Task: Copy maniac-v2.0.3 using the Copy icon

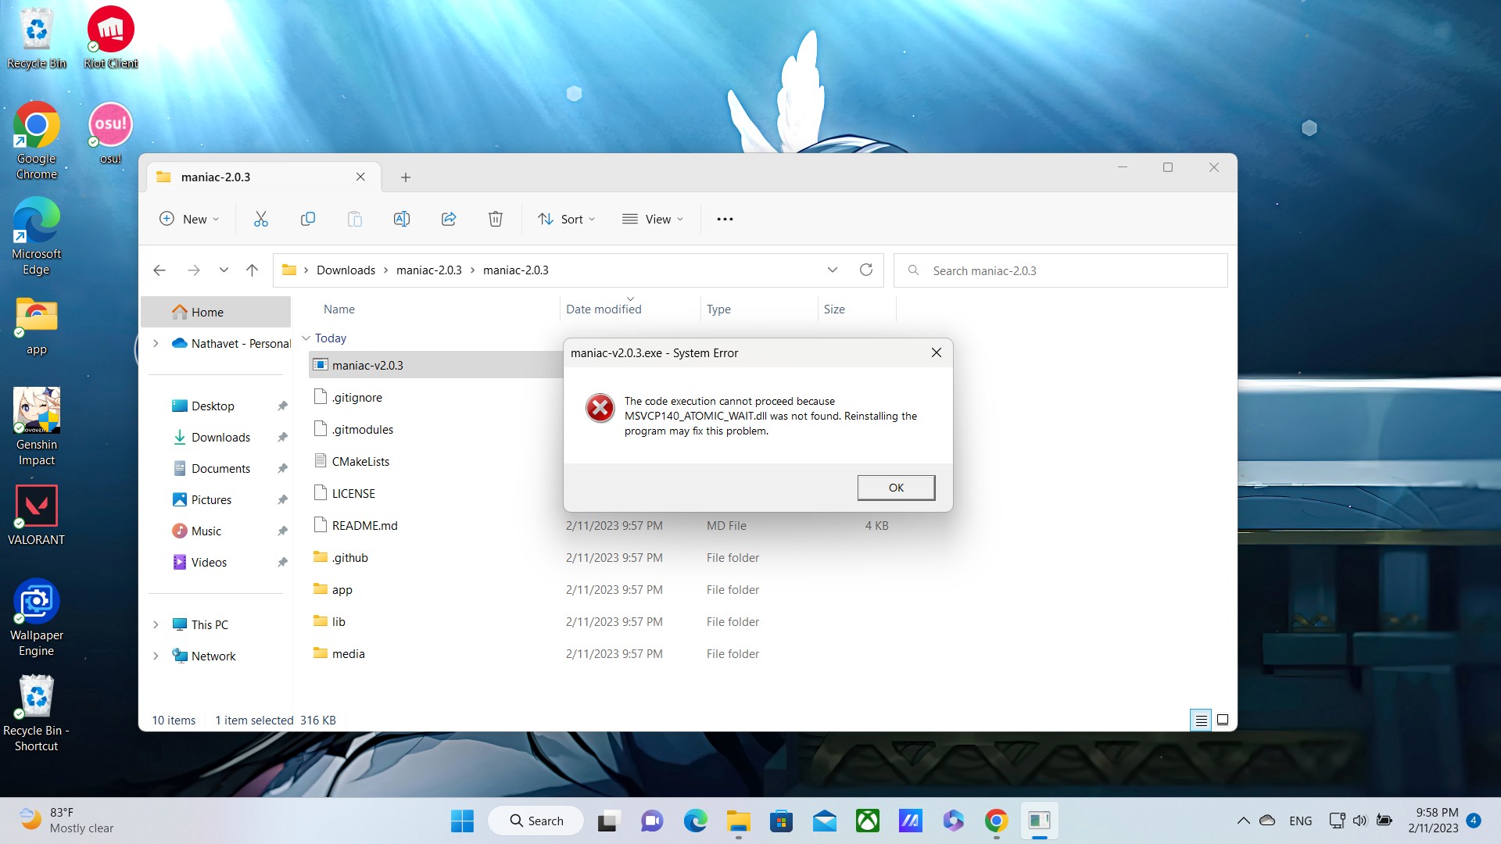Action: [308, 219]
